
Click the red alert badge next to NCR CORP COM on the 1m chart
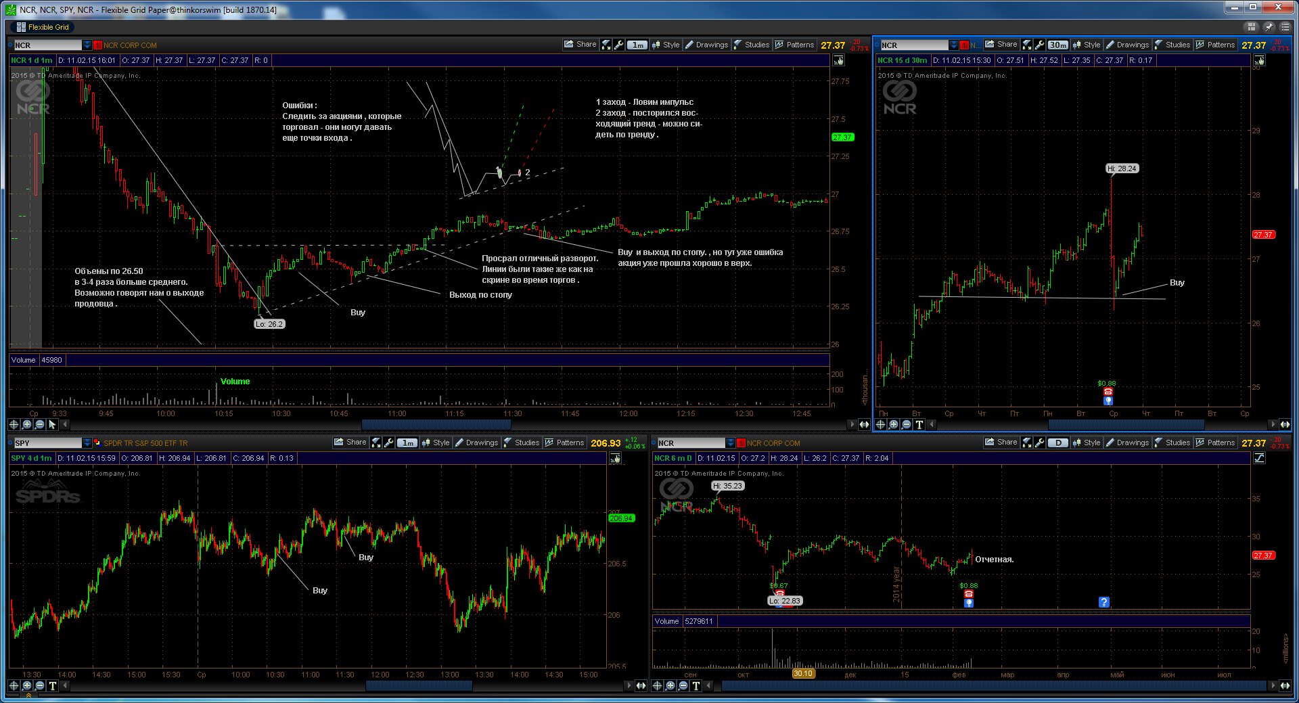coord(97,45)
